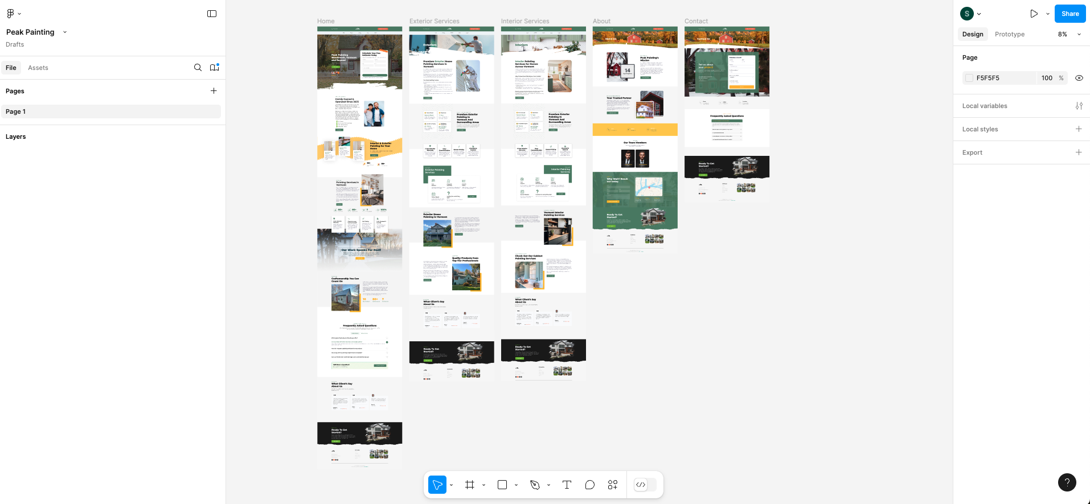Click the page background color swatch

click(969, 78)
